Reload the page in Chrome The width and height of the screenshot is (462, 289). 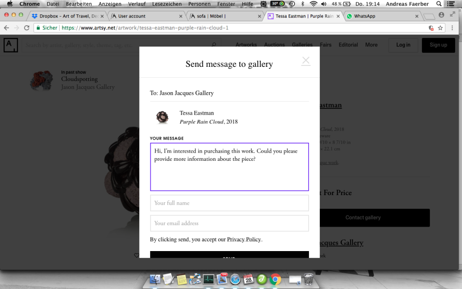pos(27,28)
